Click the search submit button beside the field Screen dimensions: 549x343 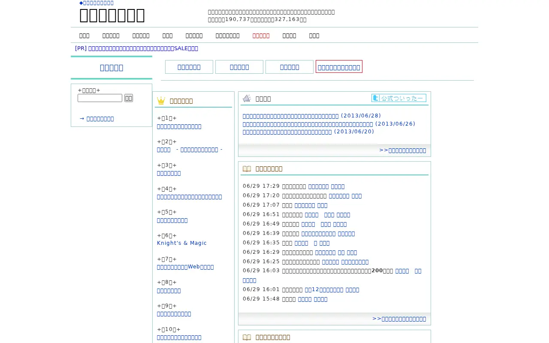pyautogui.click(x=129, y=98)
